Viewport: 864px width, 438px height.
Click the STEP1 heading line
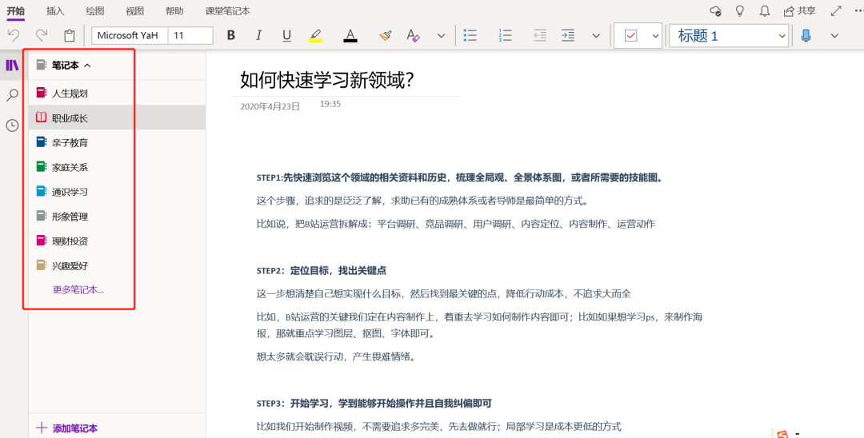[459, 177]
